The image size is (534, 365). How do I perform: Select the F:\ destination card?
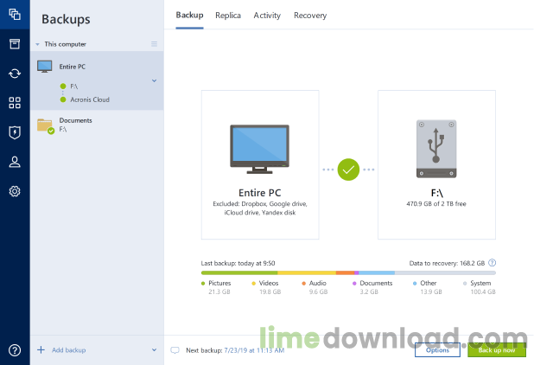click(x=436, y=164)
